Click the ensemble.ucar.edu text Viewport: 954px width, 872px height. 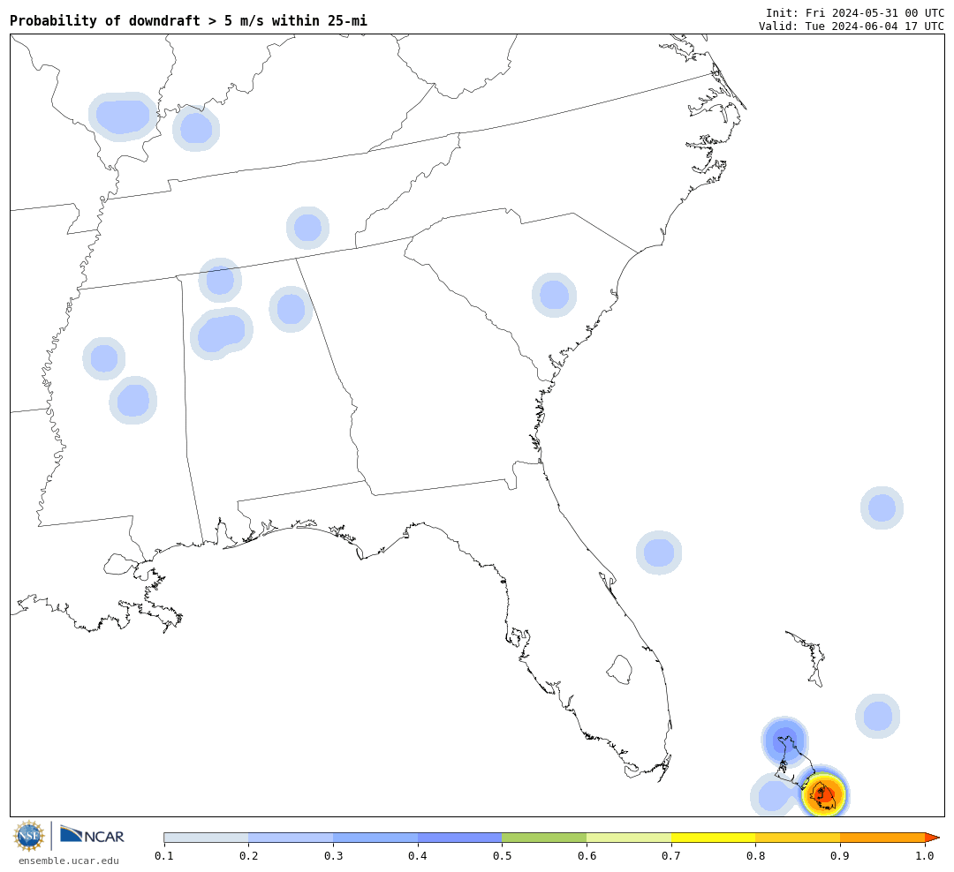(69, 861)
